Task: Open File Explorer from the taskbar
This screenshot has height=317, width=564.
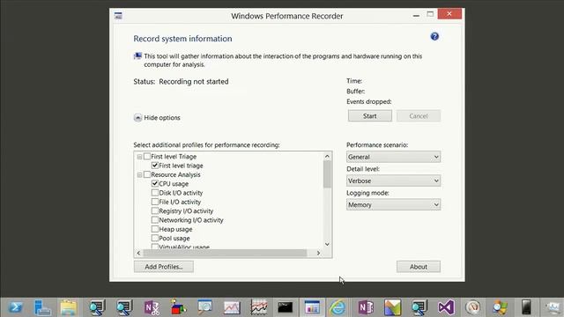Action: pyautogui.click(x=69, y=307)
